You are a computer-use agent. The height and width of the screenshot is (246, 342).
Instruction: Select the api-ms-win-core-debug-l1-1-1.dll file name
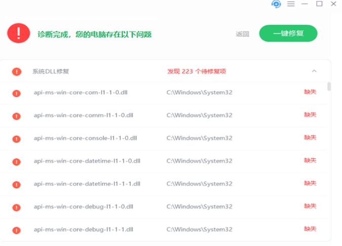83,230
